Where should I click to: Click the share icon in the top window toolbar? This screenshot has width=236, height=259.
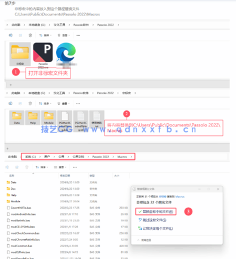20,35
